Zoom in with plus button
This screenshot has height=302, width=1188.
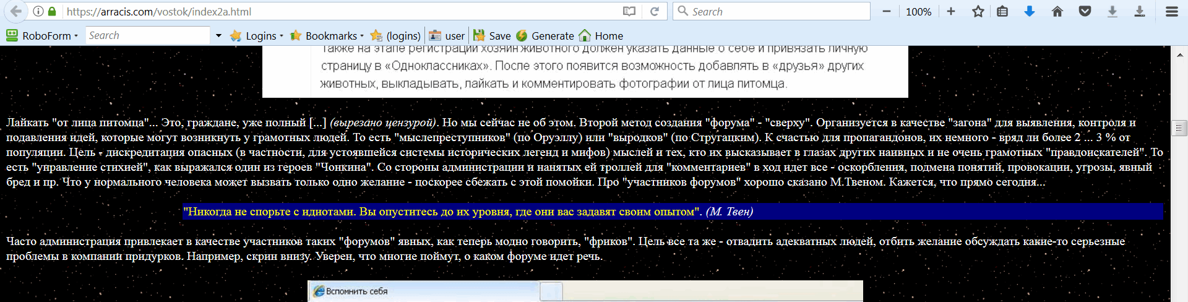click(951, 11)
